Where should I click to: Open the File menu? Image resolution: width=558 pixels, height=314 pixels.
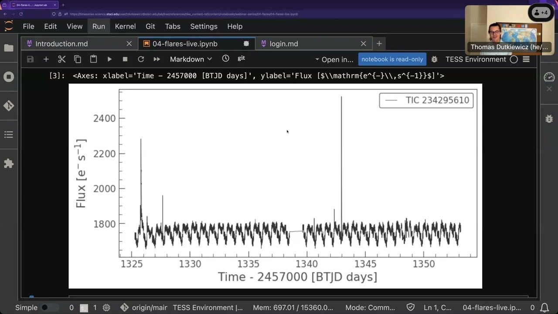(28, 26)
